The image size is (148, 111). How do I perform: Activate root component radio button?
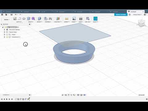tap(18, 27)
